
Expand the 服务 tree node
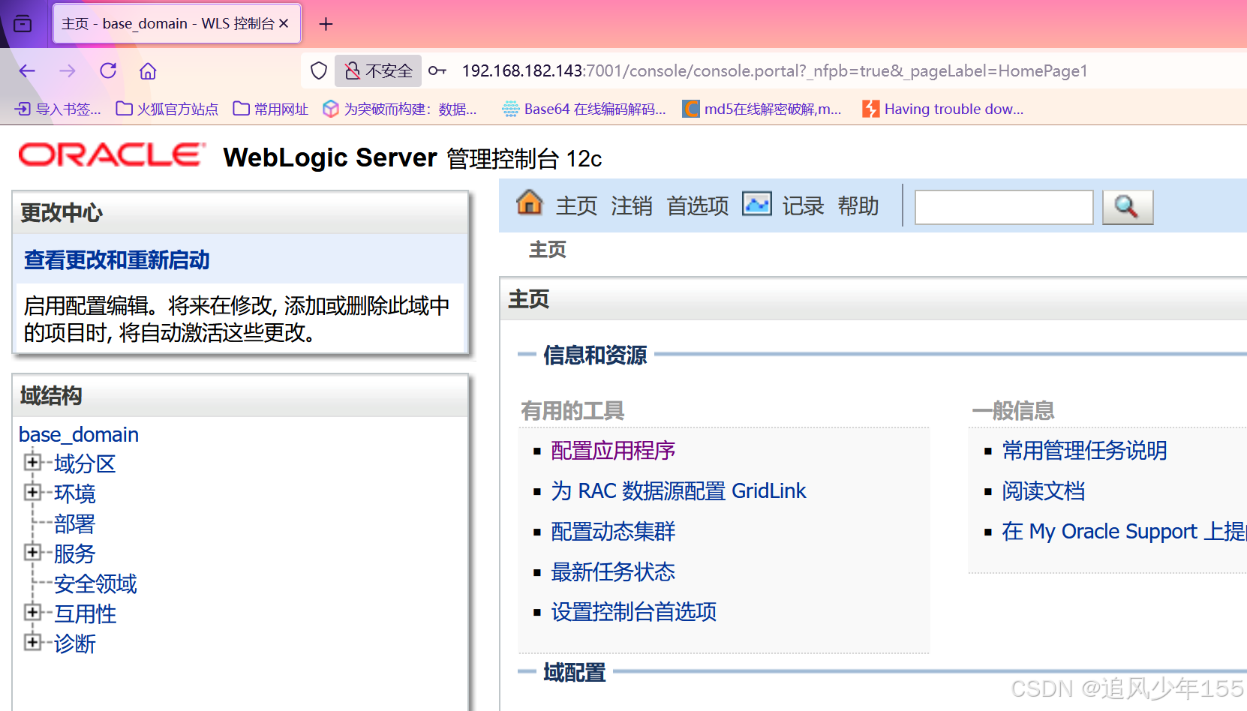[x=32, y=552]
